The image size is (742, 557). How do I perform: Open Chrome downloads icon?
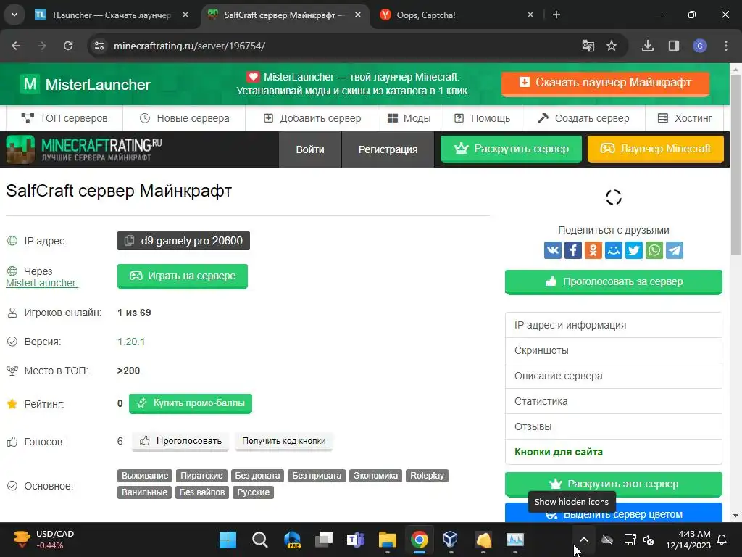[647, 46]
